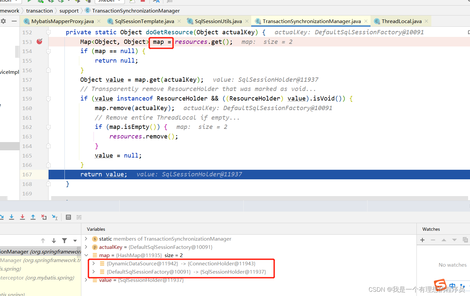Open the Evaluate Expression calculator icon
The width and height of the screenshot is (470, 296).
(x=68, y=217)
